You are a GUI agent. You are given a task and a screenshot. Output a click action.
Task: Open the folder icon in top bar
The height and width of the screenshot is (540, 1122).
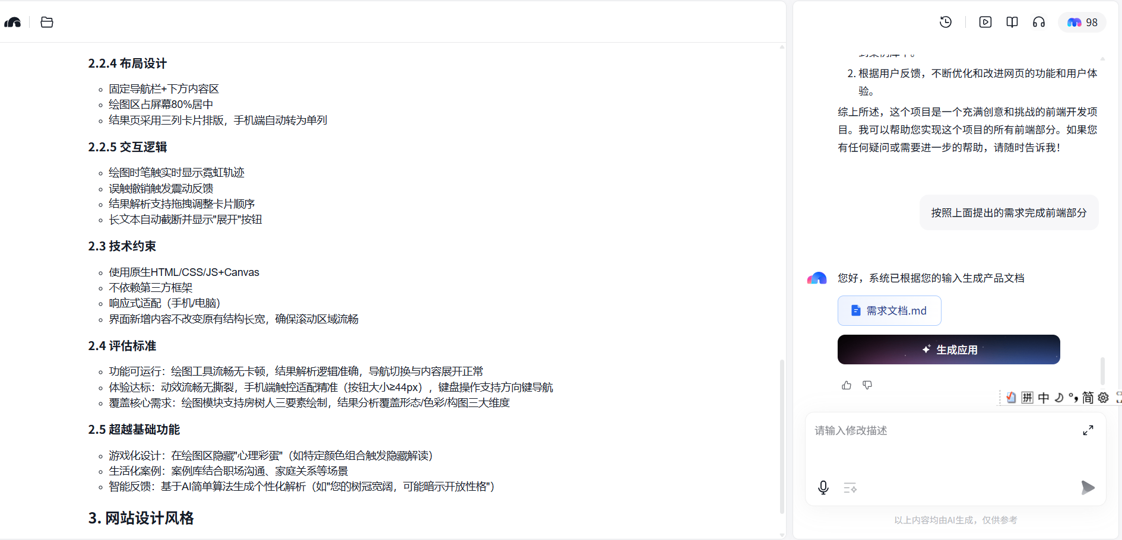(x=47, y=23)
